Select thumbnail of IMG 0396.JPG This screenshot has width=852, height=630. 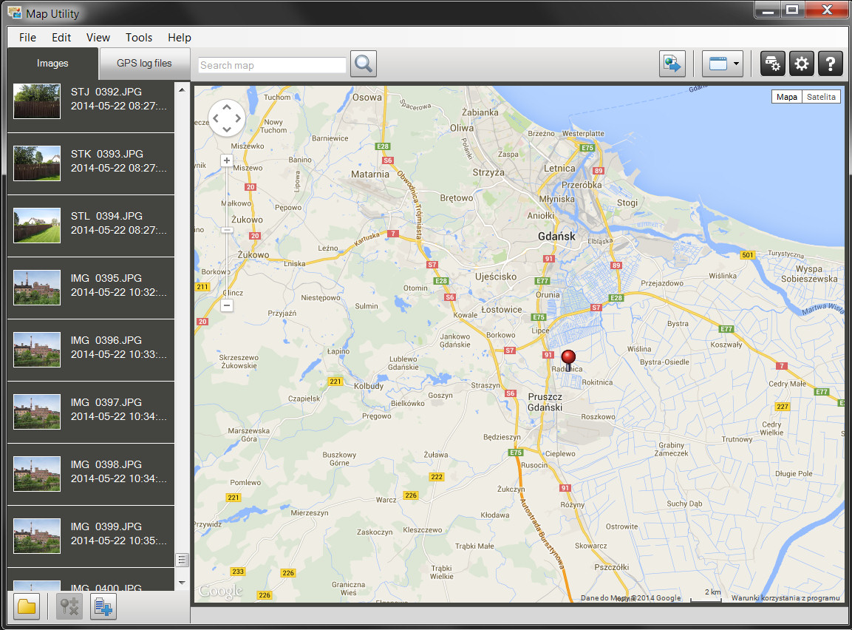point(37,350)
